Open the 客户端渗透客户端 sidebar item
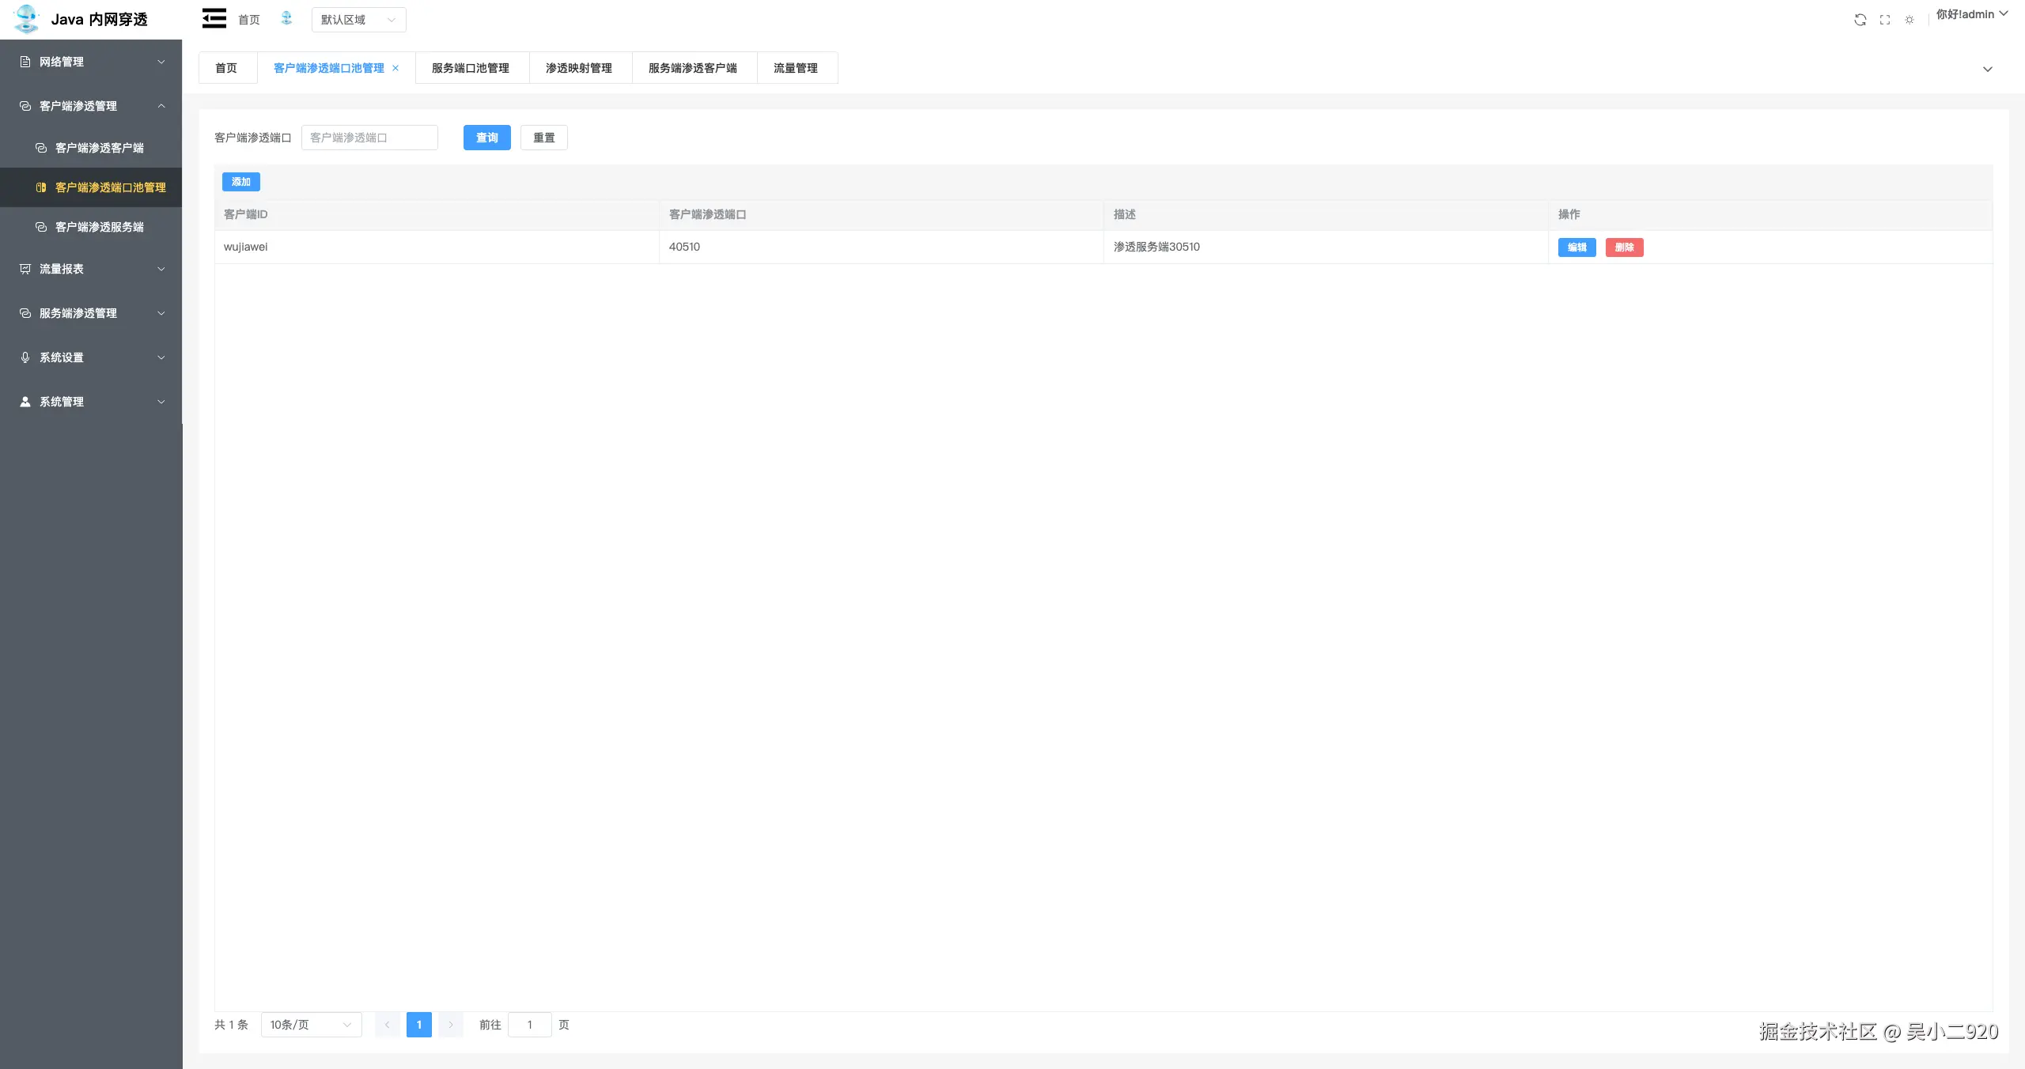The width and height of the screenshot is (2025, 1069). (99, 148)
